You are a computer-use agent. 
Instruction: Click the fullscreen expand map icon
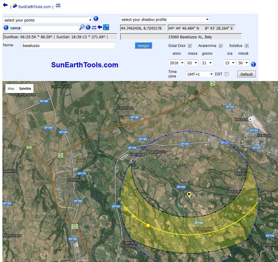(106, 28)
